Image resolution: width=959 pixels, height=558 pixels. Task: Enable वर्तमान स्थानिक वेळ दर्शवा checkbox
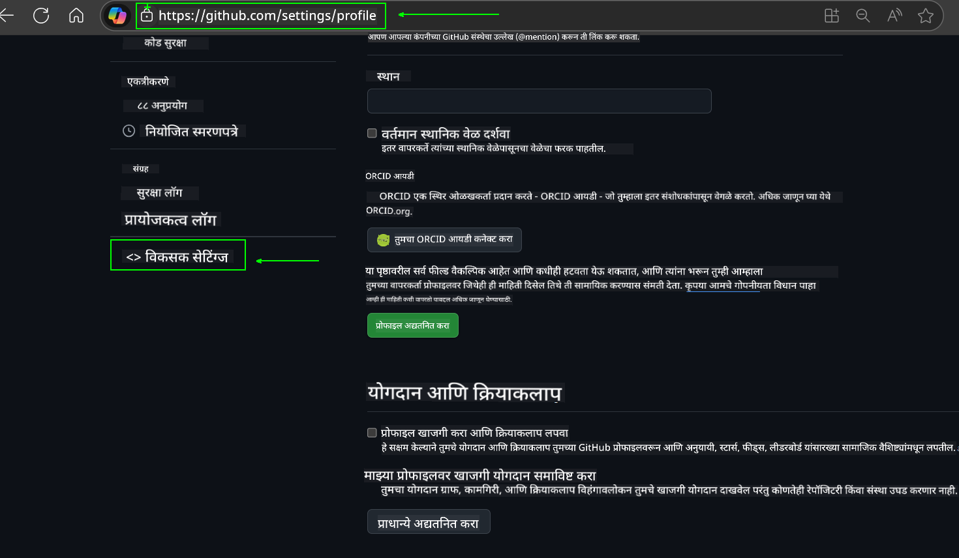372,134
